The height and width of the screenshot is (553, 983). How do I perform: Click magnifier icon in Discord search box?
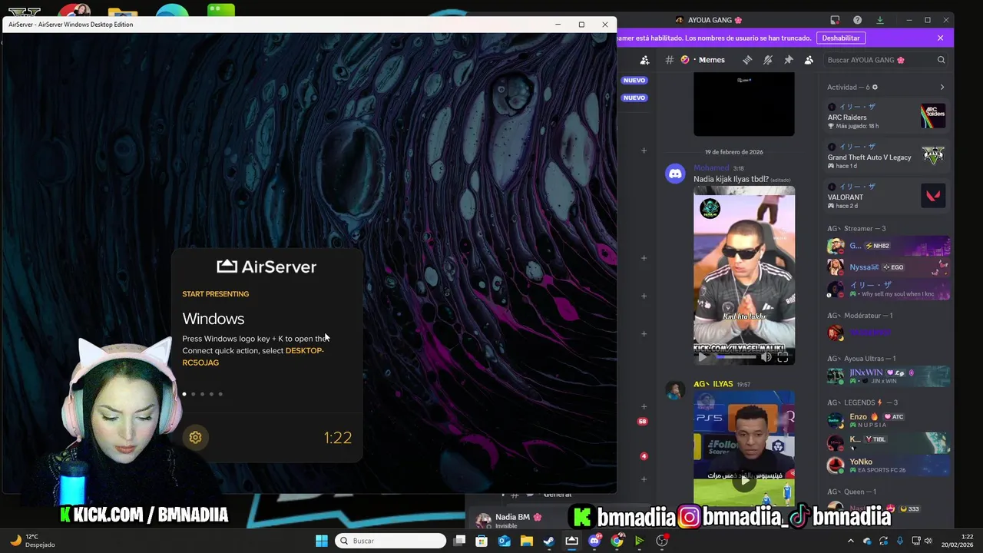(941, 60)
